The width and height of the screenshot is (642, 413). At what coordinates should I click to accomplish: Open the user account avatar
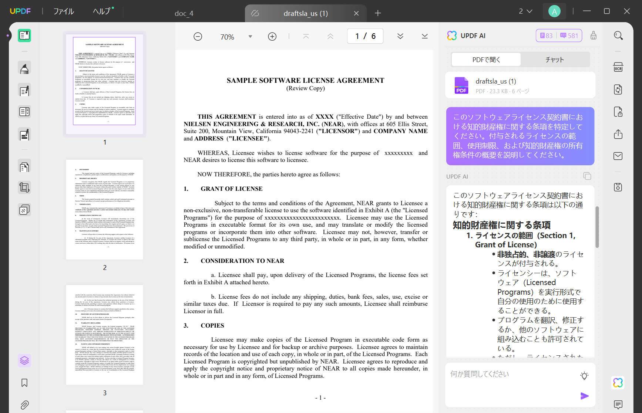pos(554,11)
